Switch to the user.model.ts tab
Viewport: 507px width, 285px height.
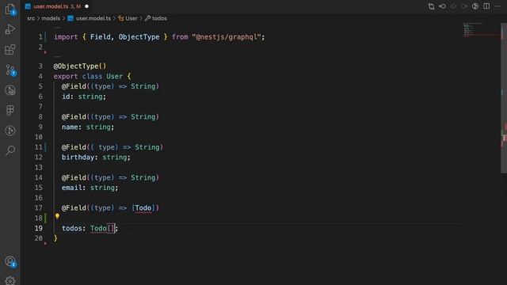click(57, 6)
